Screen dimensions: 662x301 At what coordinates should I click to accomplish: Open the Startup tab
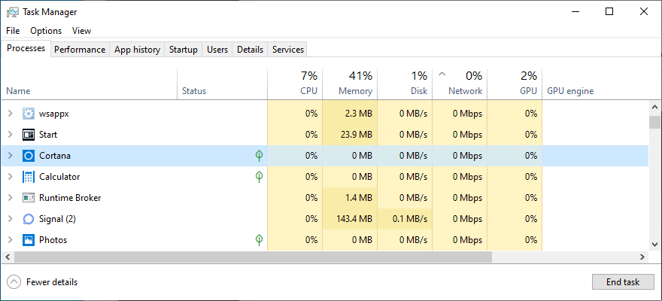click(183, 50)
